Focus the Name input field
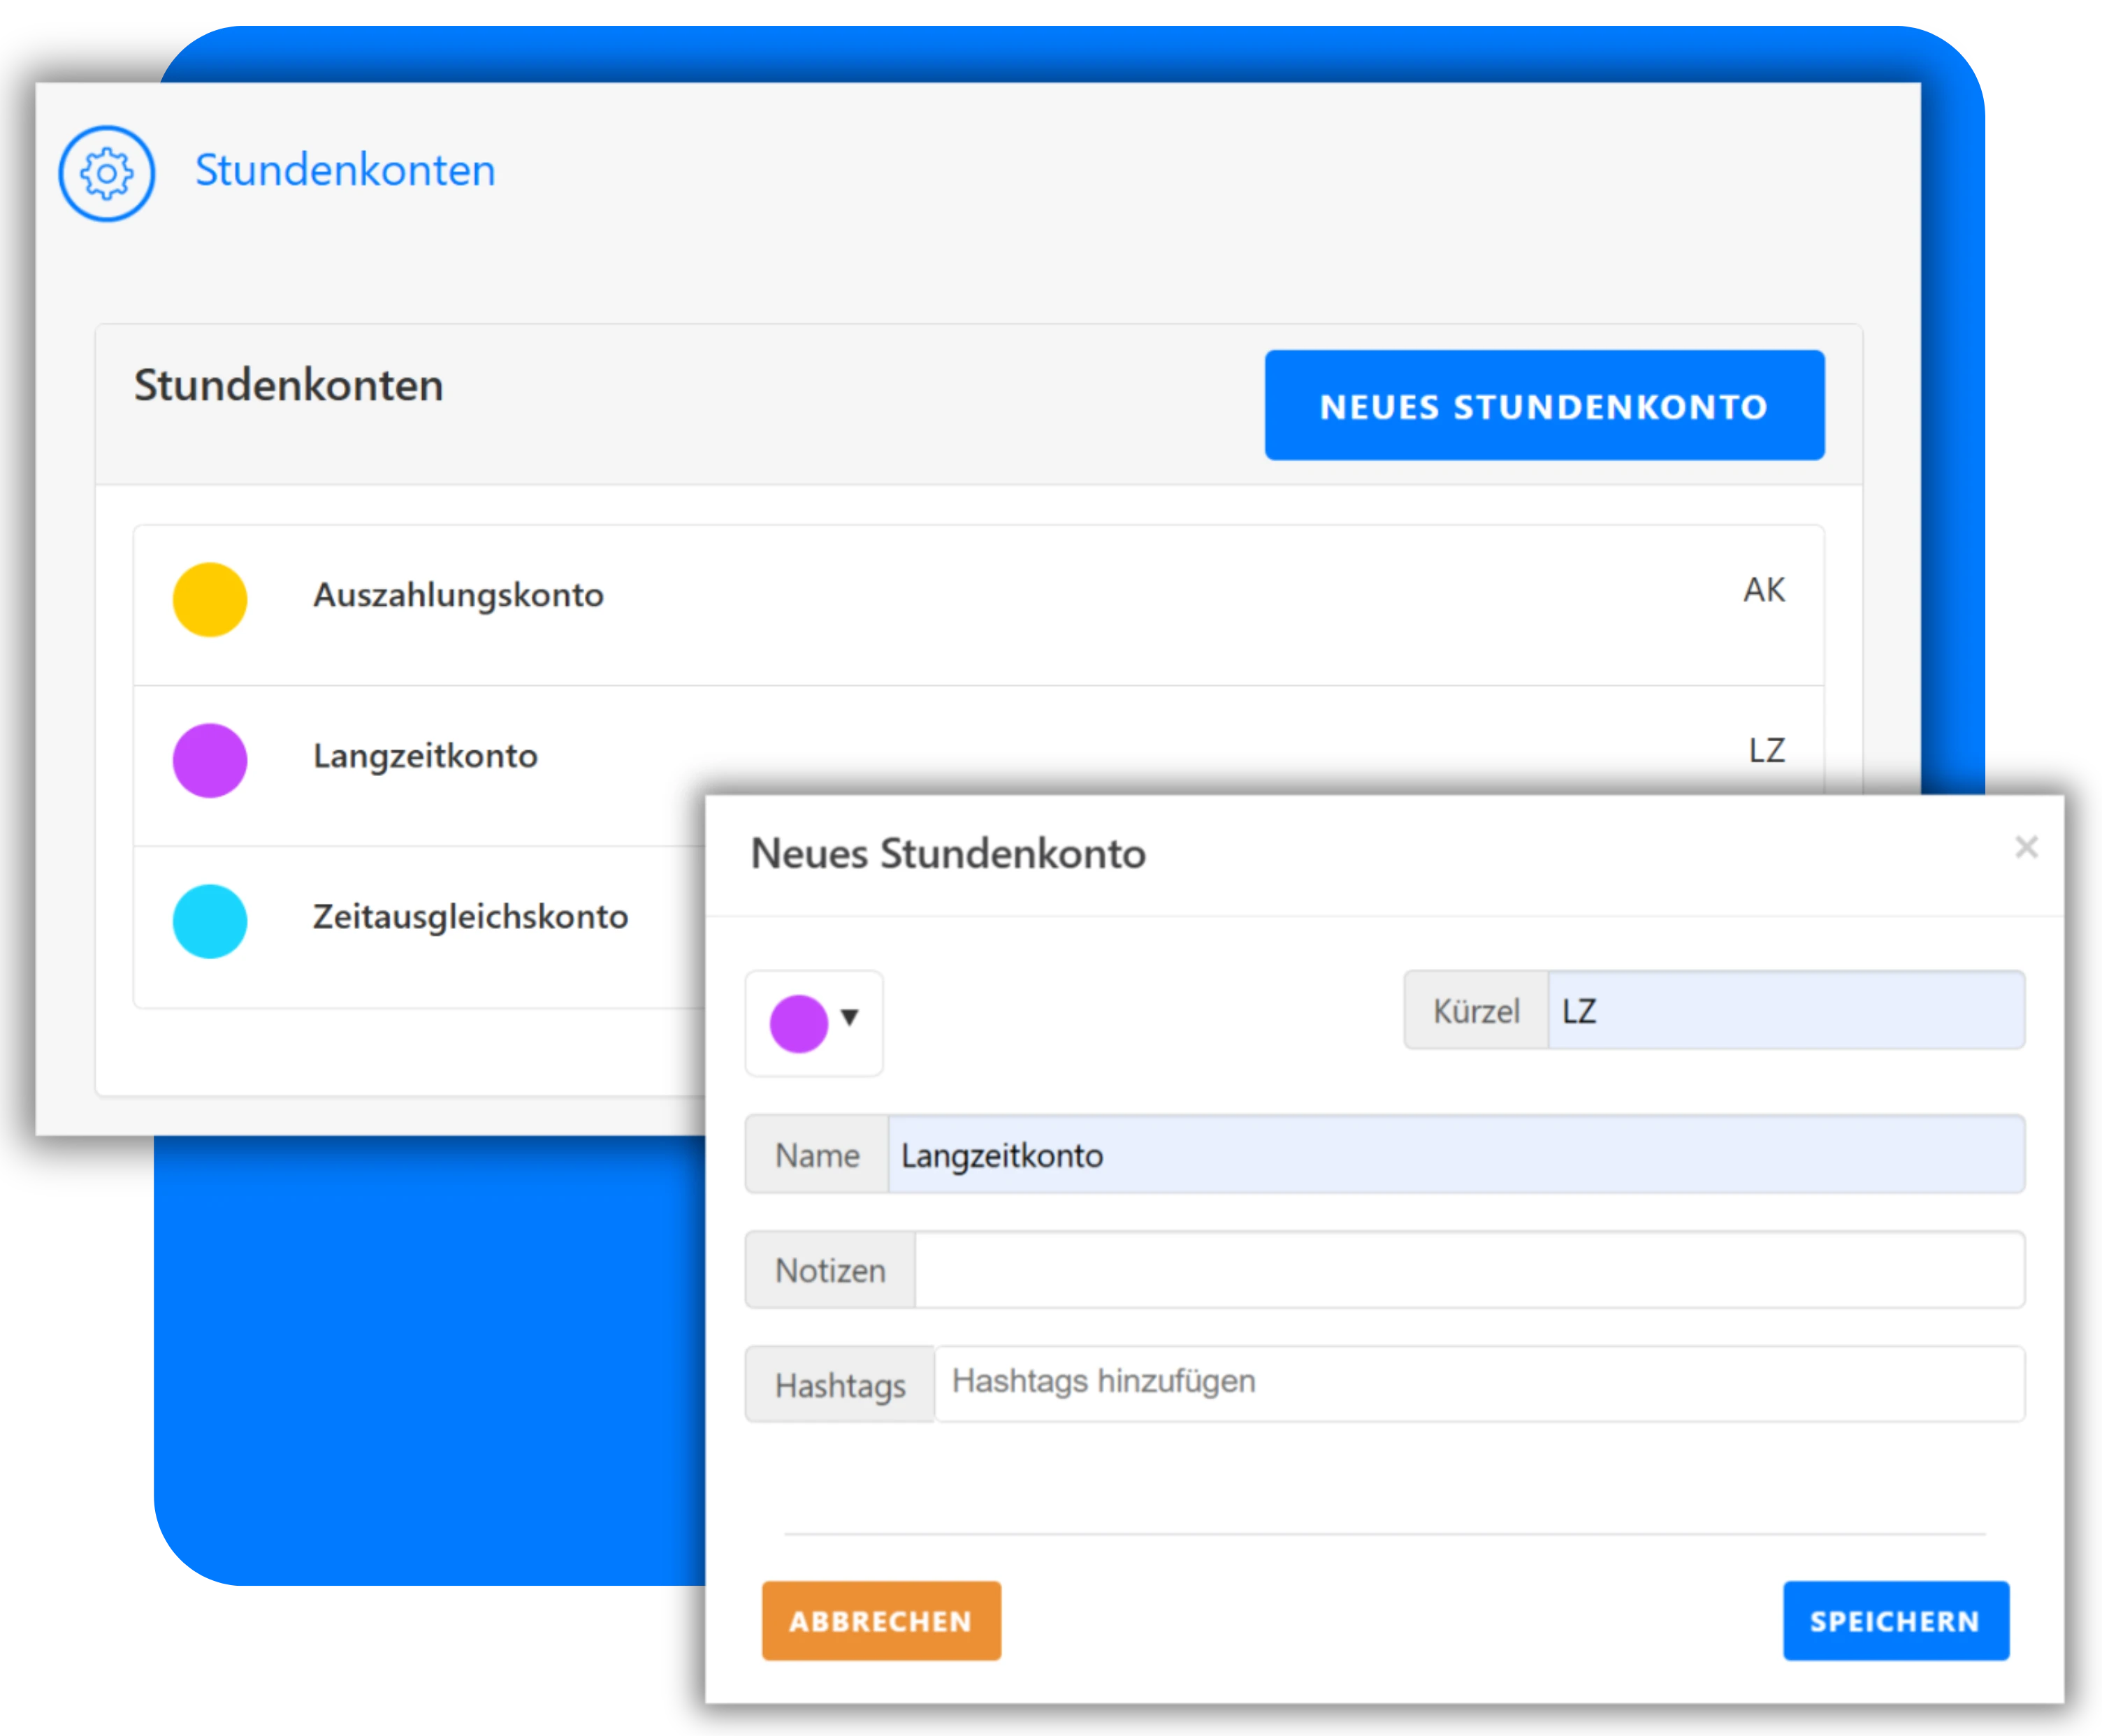Viewport: 2102px width, 1736px height. (1456, 1154)
